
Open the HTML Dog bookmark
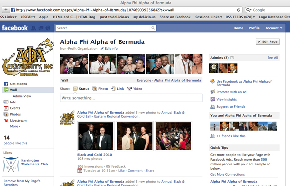(87, 17)
